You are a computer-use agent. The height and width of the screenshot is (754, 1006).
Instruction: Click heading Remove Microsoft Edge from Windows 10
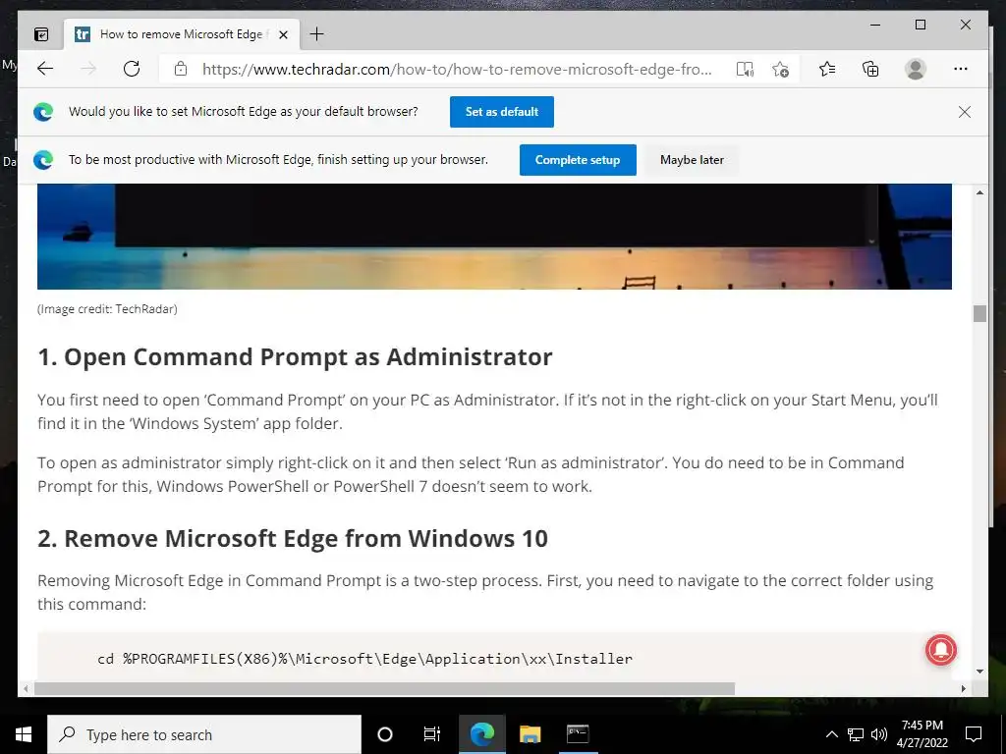tap(293, 539)
